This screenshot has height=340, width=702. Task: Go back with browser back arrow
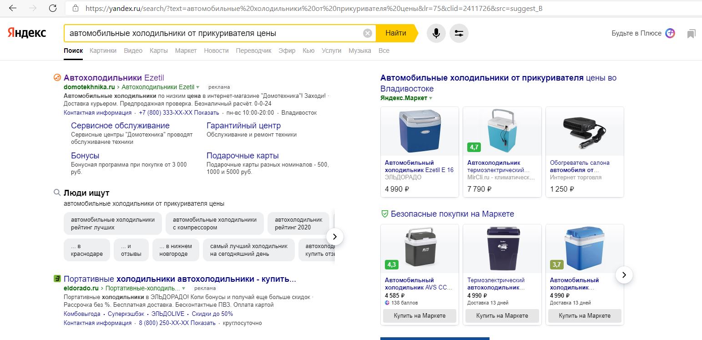click(13, 8)
